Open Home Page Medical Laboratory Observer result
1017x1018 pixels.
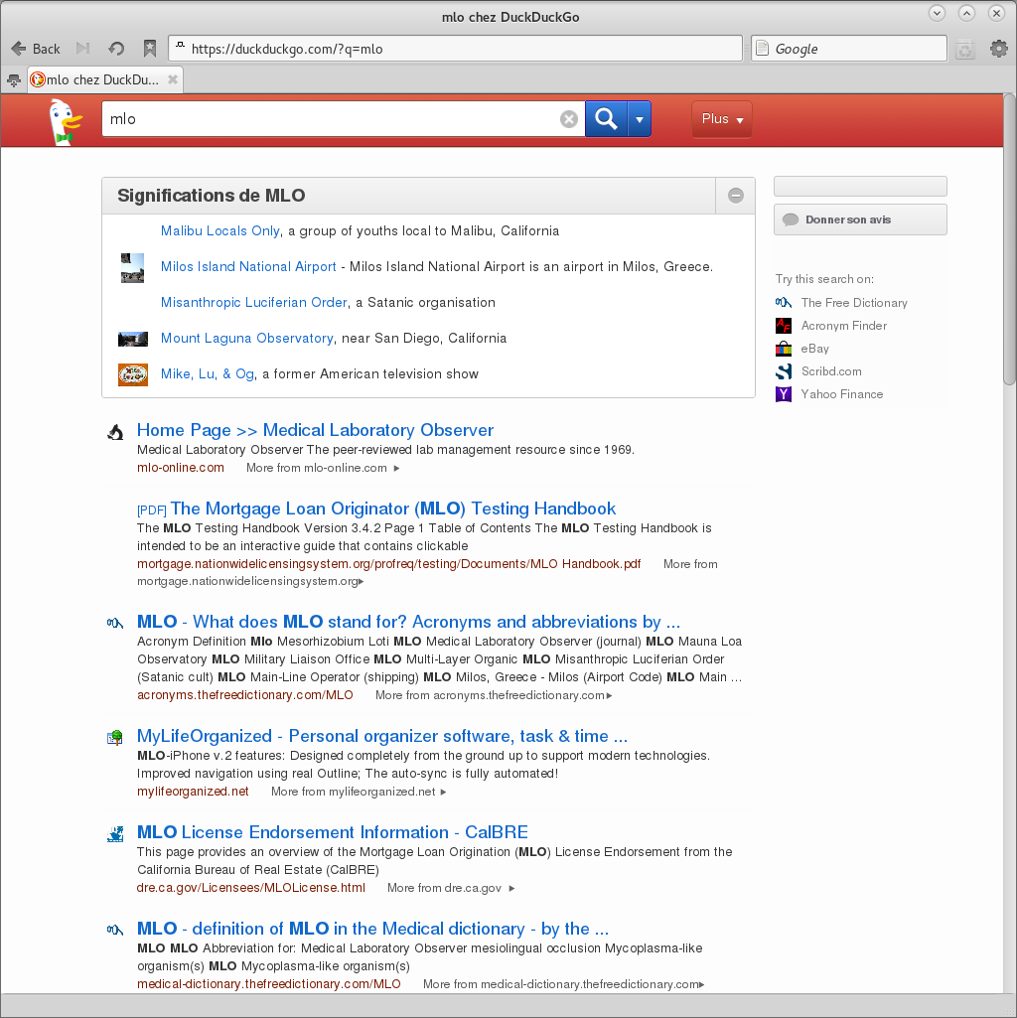315,430
